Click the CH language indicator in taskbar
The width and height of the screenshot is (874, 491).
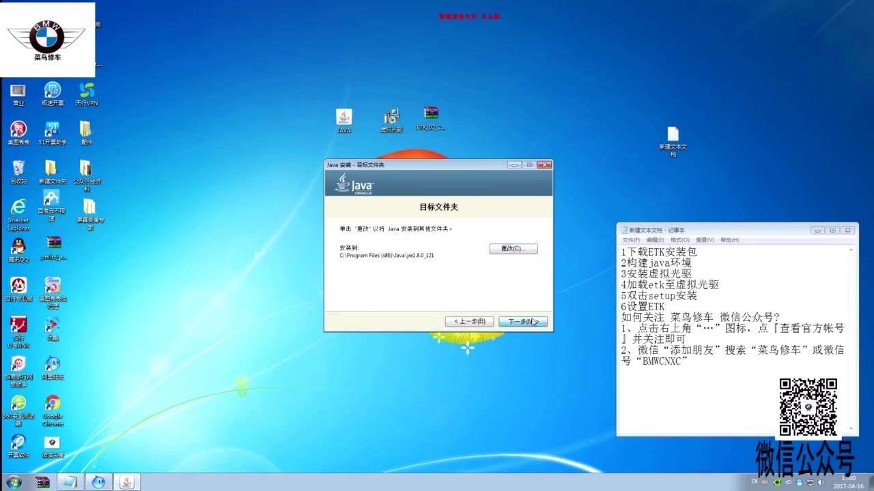[x=755, y=481]
